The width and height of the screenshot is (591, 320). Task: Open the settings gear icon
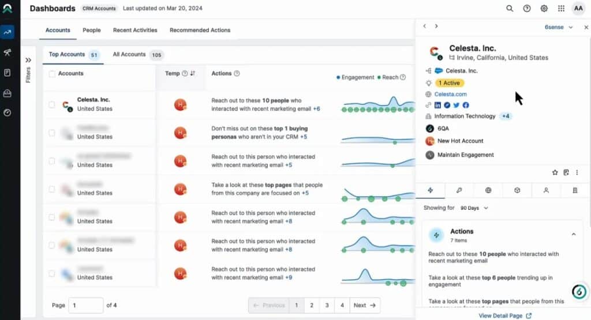[544, 8]
